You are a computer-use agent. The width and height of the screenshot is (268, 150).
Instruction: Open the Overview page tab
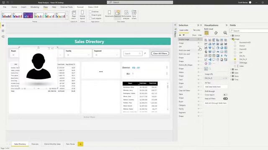tap(35, 144)
